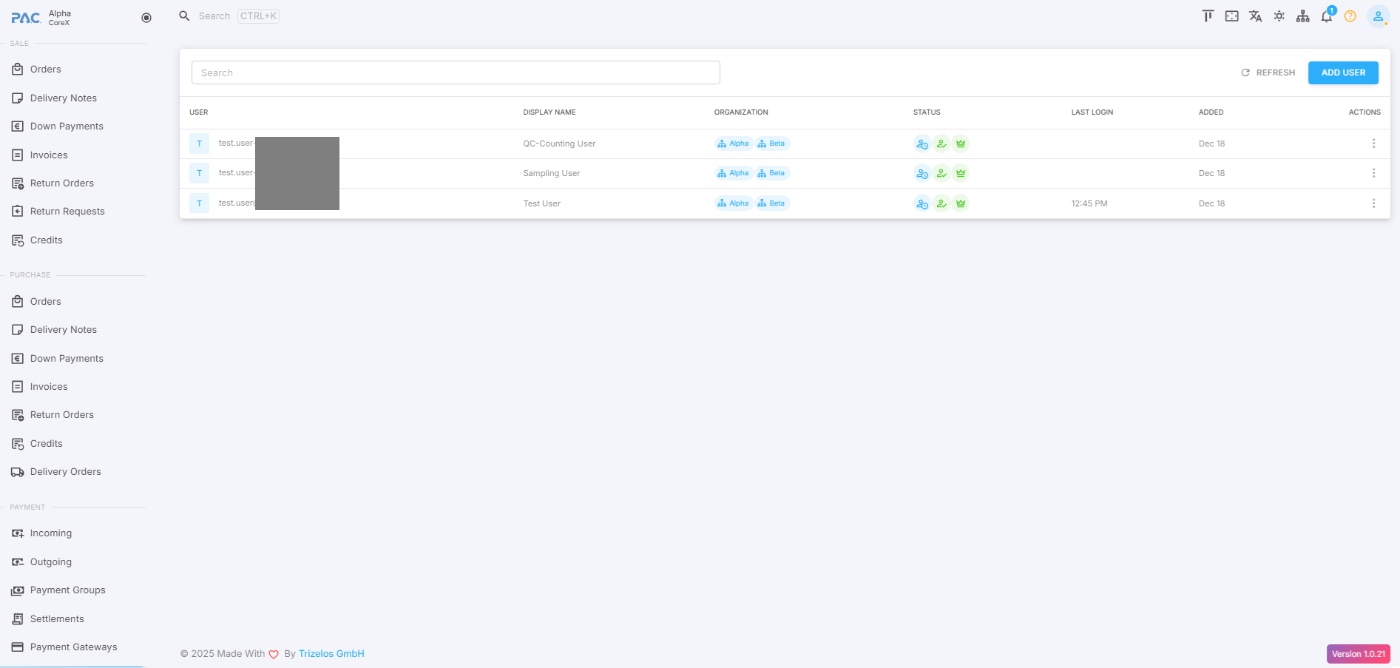This screenshot has width=1400, height=668.
Task: Open the notifications bell
Action: tap(1327, 16)
